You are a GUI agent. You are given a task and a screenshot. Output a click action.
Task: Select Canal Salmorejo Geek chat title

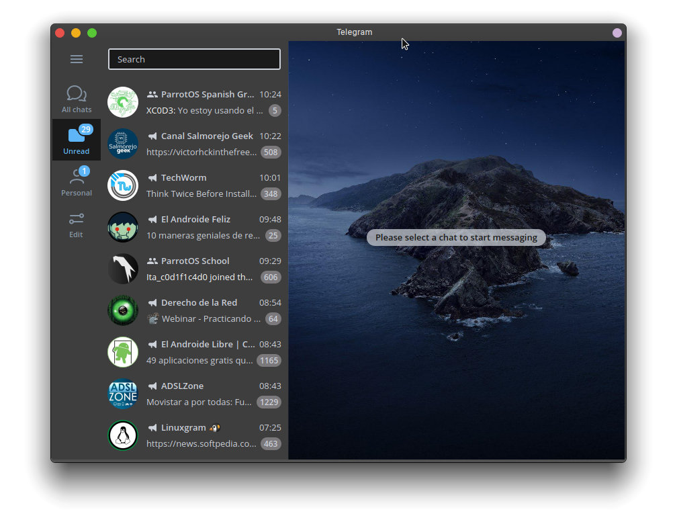[207, 136]
